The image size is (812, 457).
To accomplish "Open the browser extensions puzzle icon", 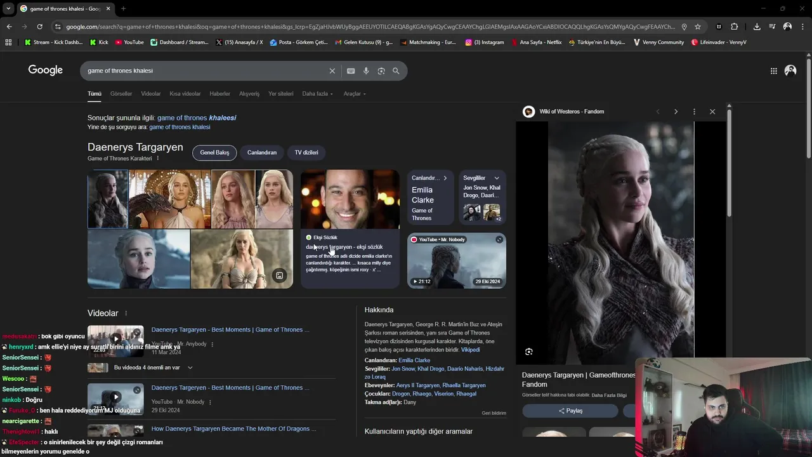I will click(735, 27).
